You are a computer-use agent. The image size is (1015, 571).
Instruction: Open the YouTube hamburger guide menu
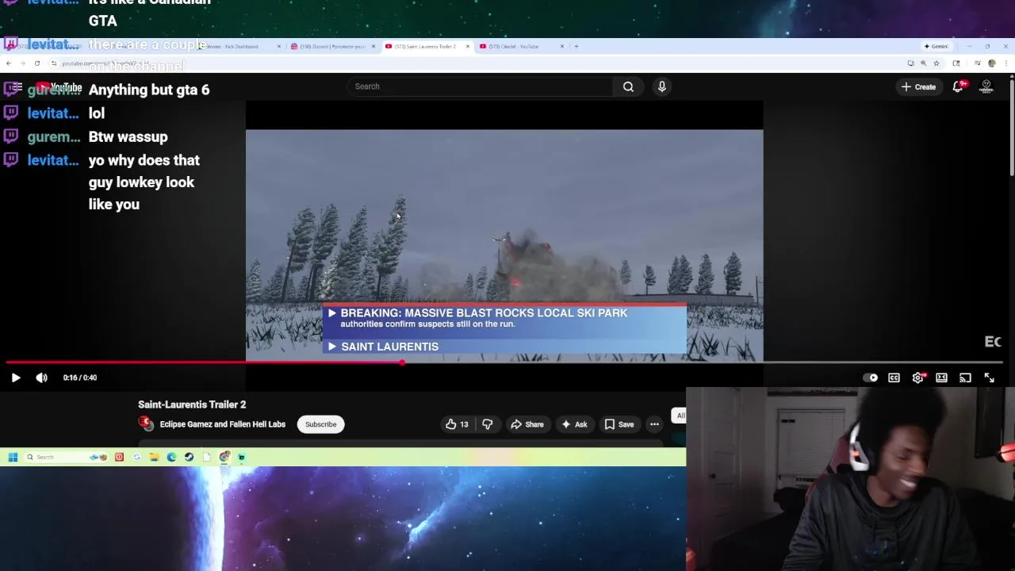tap(16, 86)
